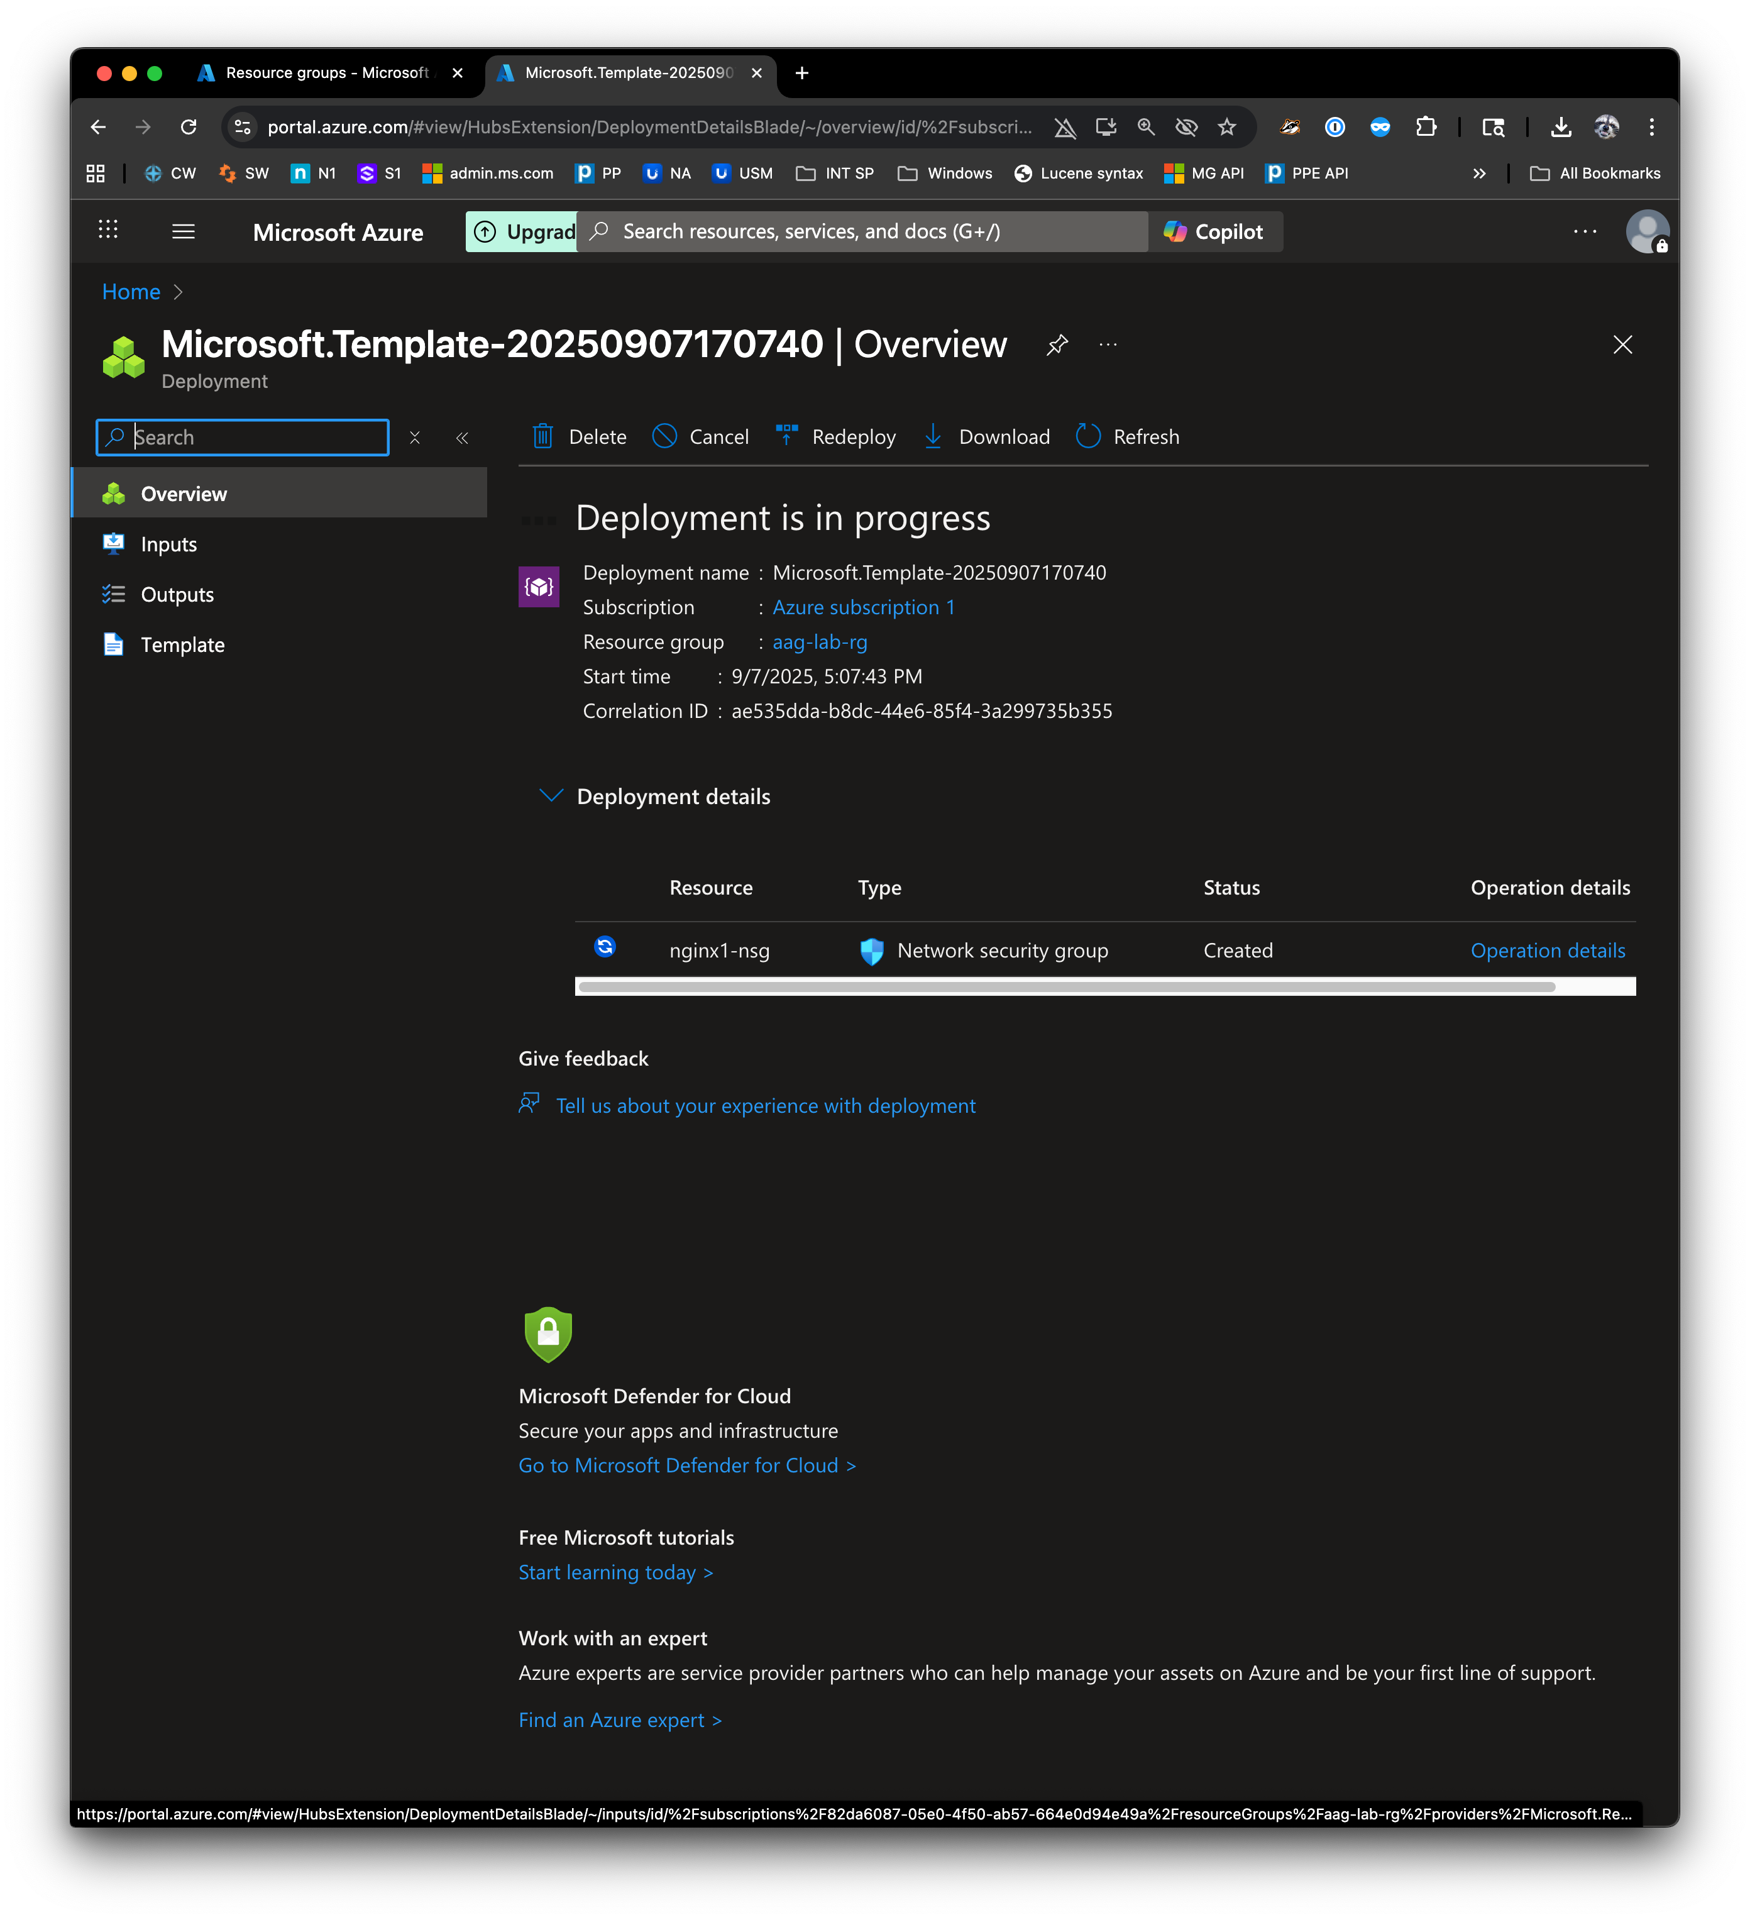The height and width of the screenshot is (1920, 1750).
Task: Refresh the deployment overview
Action: tap(1088, 437)
